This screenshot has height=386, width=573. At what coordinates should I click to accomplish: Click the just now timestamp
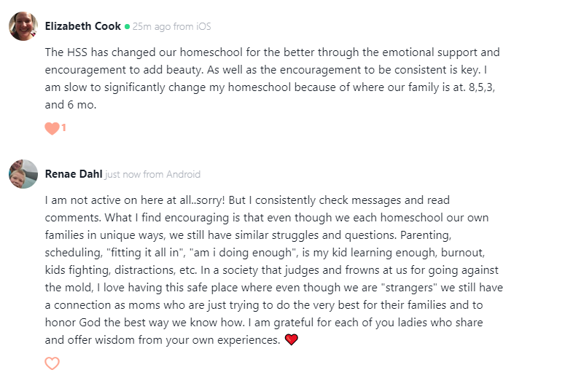click(x=122, y=175)
